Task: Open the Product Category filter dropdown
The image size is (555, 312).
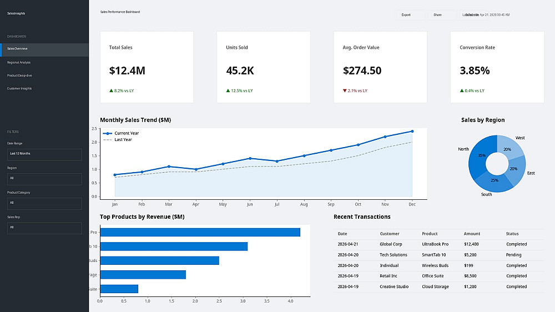Action: [x=44, y=204]
